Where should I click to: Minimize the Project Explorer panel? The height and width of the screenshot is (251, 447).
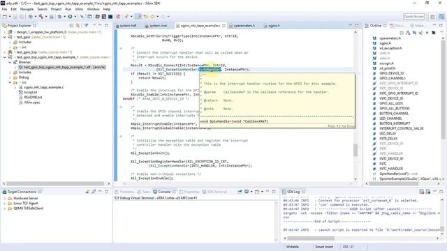click(x=100, y=25)
